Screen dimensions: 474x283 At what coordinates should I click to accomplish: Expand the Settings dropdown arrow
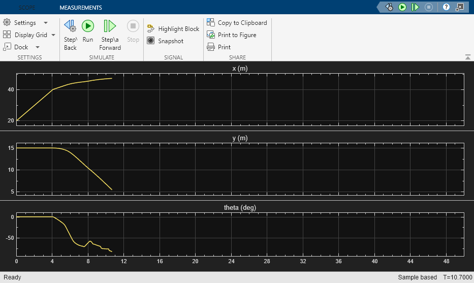tap(46, 23)
